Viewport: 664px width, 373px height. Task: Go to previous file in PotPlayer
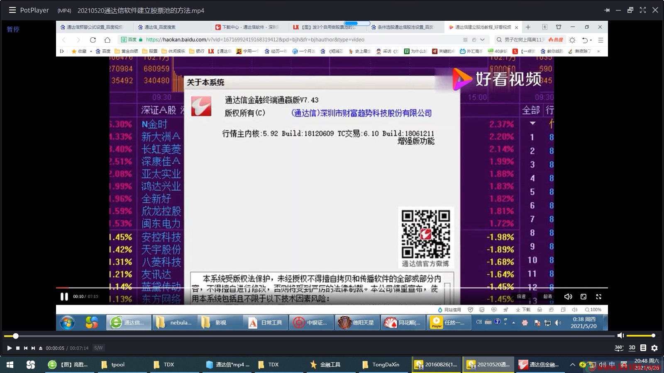[x=26, y=348]
